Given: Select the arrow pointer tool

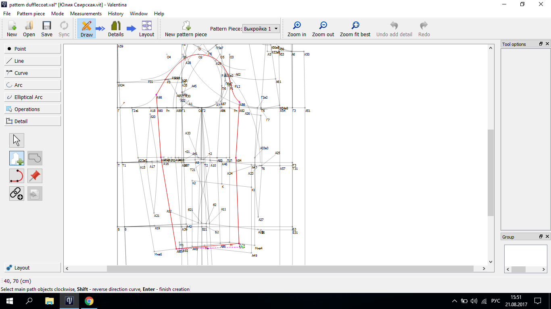Looking at the screenshot, I should (17, 140).
